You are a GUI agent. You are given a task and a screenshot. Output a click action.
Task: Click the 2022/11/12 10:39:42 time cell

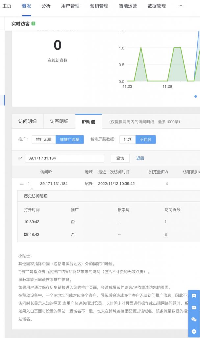coord(116,184)
